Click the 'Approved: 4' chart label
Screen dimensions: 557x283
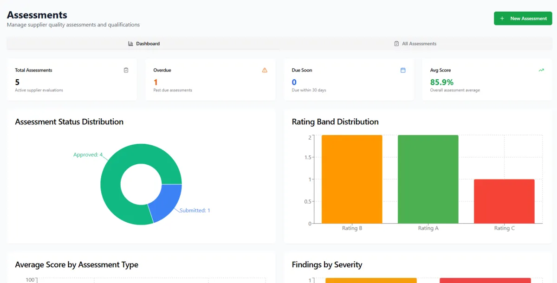coord(88,154)
